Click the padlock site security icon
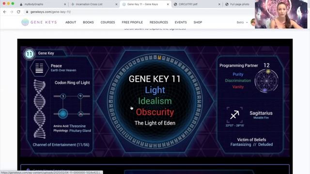 (27, 12)
